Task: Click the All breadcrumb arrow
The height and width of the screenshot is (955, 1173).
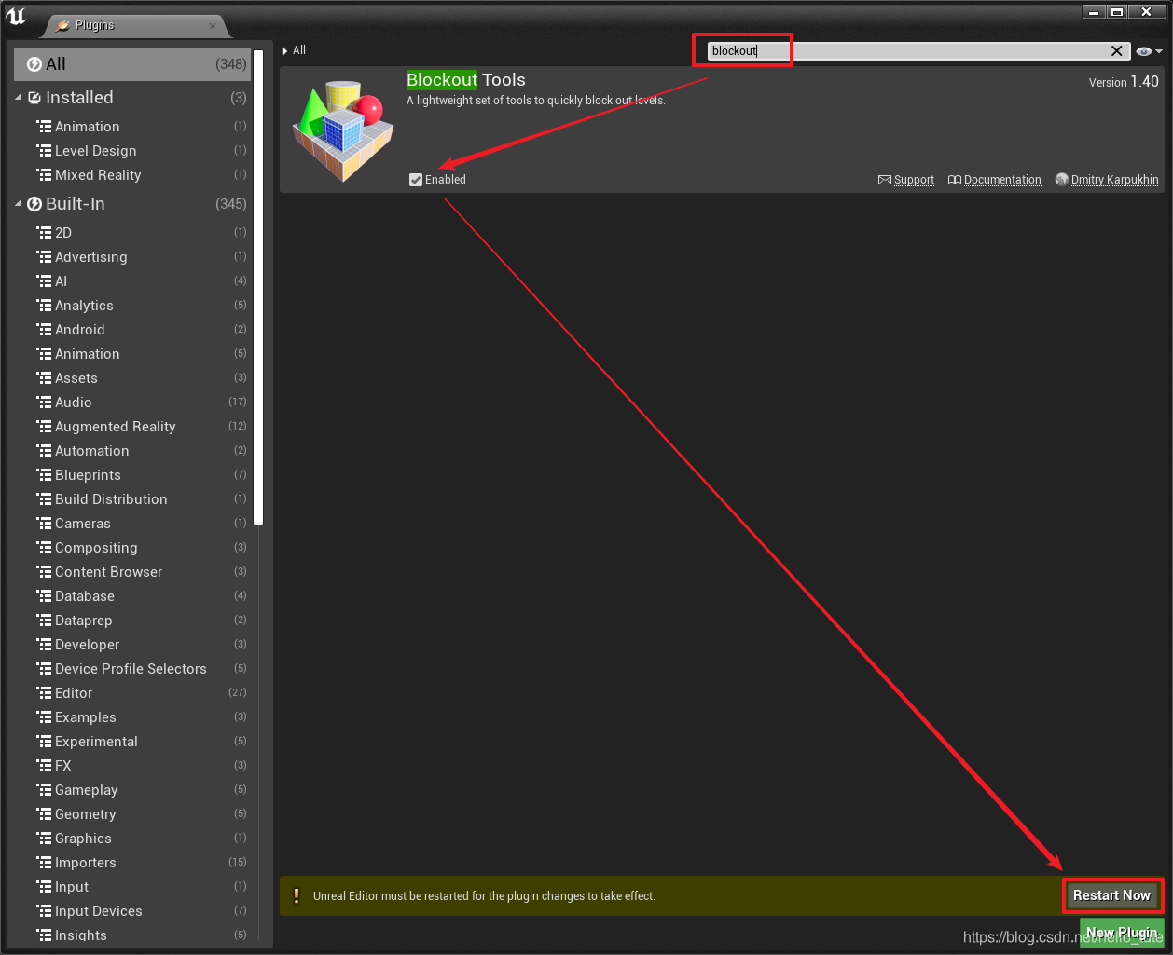Action: 284,51
